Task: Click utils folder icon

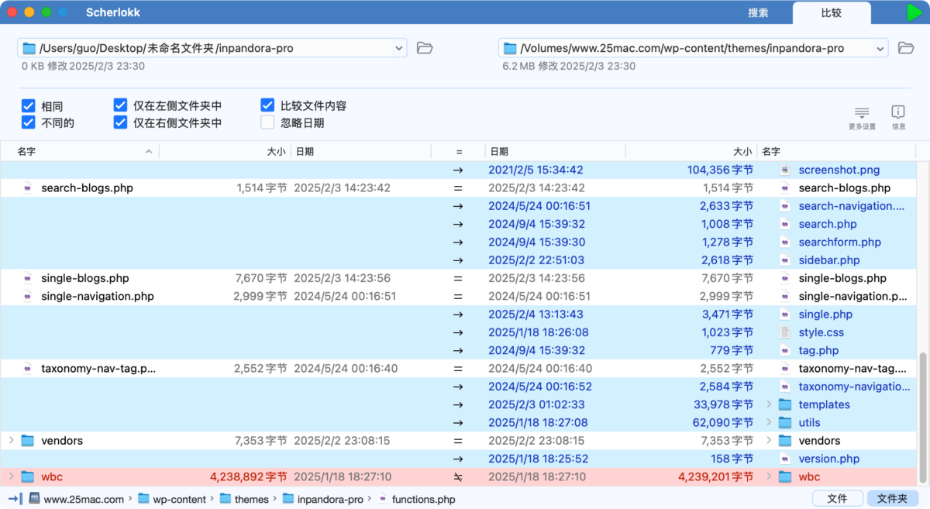Action: [x=785, y=422]
